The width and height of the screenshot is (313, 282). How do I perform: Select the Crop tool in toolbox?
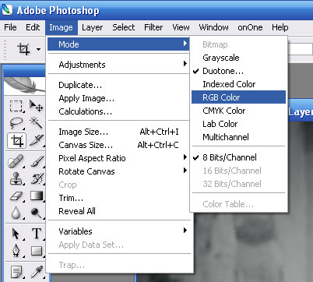tap(17, 141)
